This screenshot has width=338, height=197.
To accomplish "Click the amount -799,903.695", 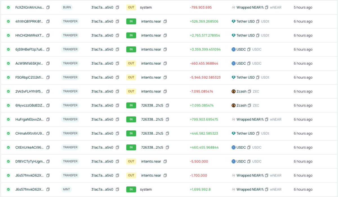I will point(201,7).
